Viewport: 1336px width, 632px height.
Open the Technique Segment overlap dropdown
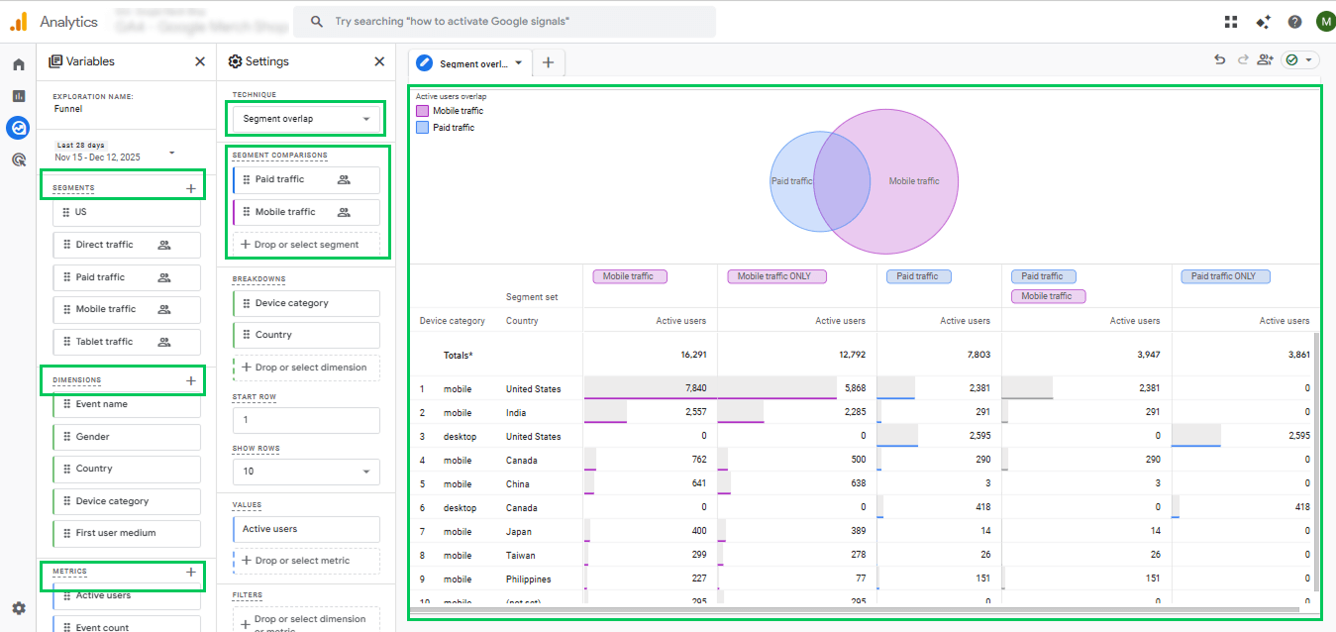coord(306,119)
